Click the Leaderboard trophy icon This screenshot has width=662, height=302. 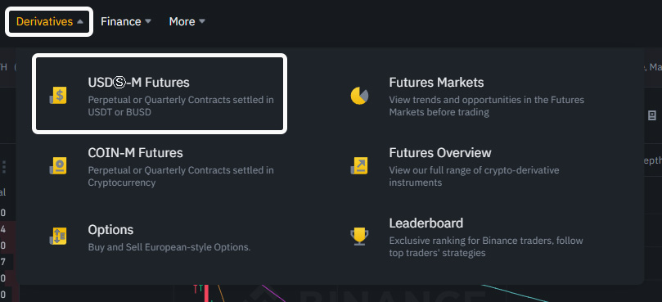pyautogui.click(x=359, y=237)
